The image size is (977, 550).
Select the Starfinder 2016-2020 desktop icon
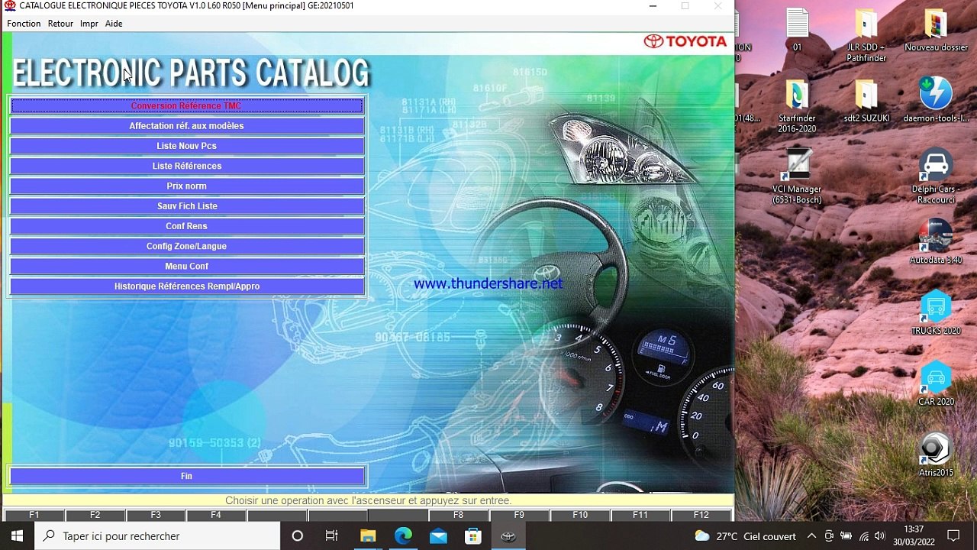(x=797, y=107)
